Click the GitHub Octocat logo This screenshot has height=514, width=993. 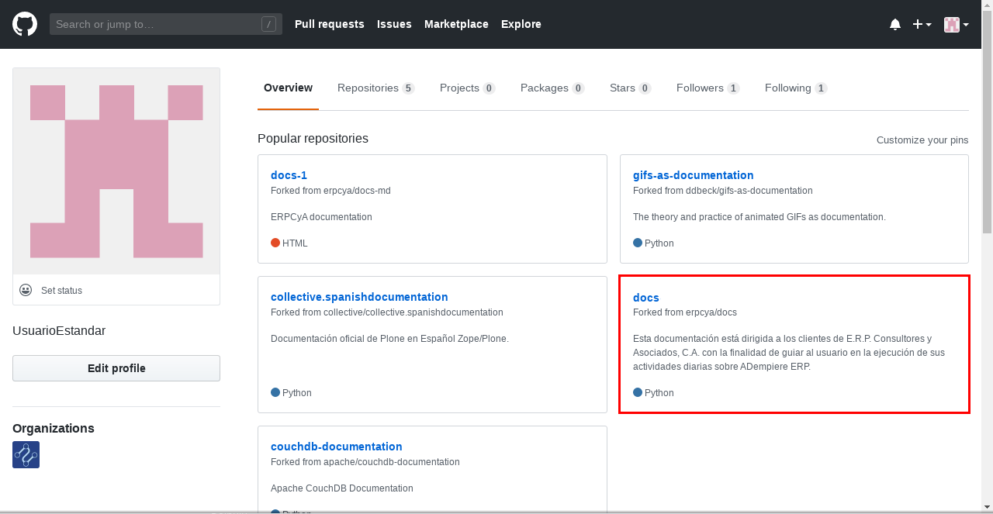pos(25,24)
